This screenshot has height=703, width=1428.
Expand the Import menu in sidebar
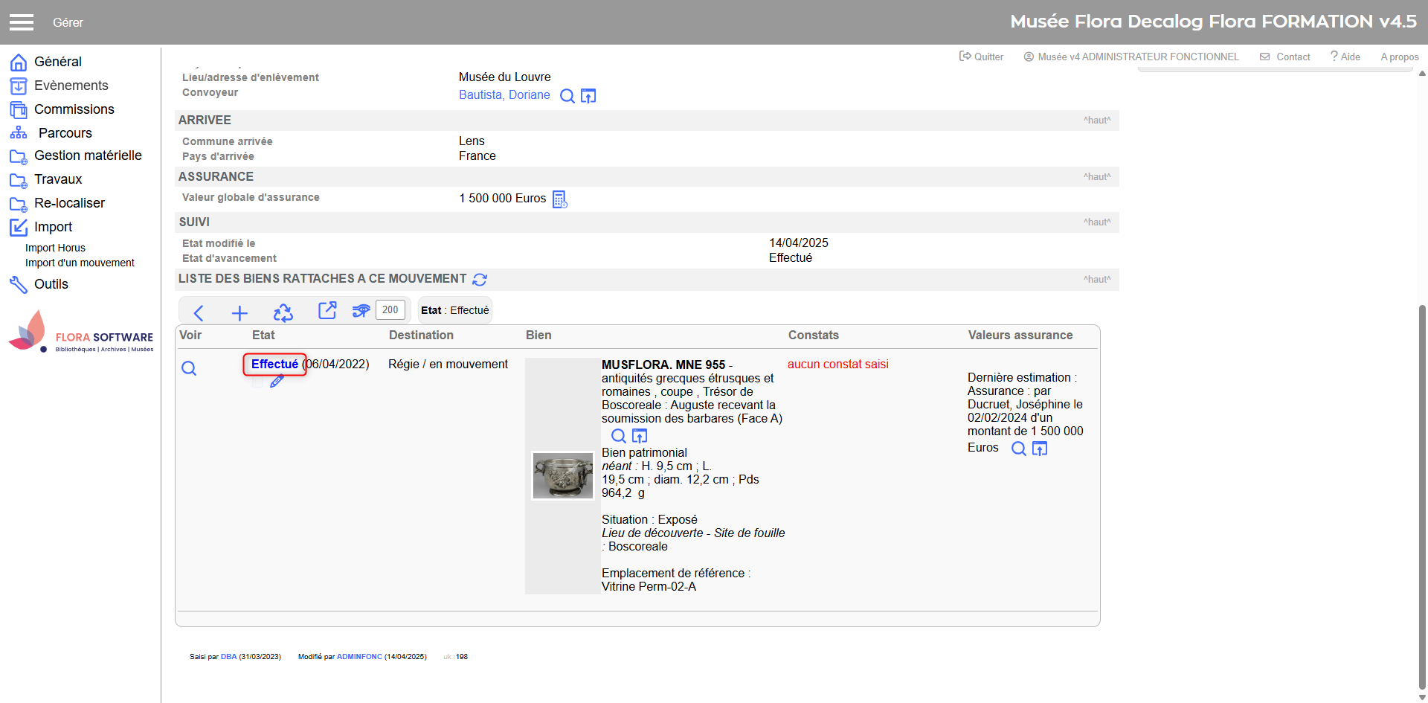click(x=53, y=227)
